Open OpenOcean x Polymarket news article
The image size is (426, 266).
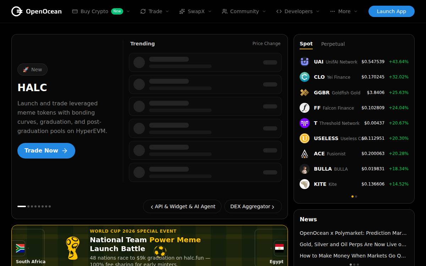tap(353, 233)
